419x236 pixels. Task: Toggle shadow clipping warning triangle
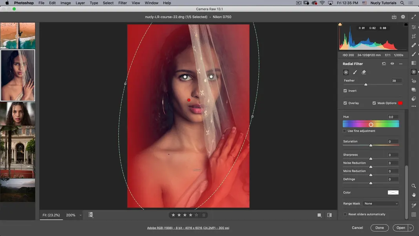pos(340,24)
